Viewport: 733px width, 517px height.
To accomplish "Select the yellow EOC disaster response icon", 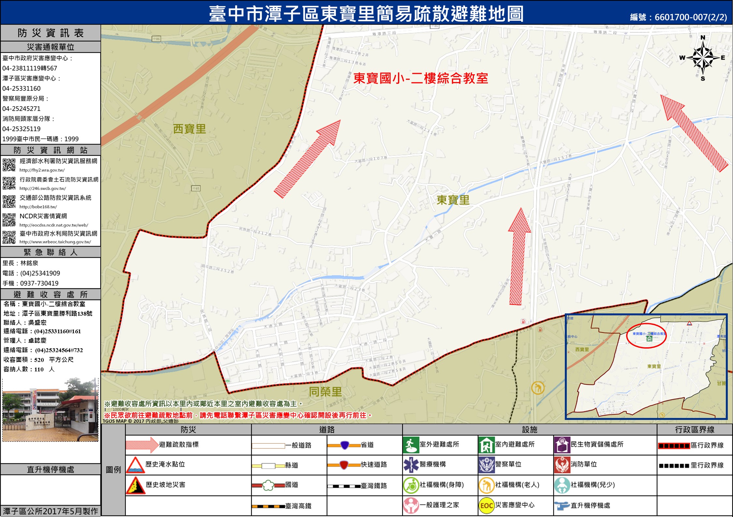I will (486, 505).
